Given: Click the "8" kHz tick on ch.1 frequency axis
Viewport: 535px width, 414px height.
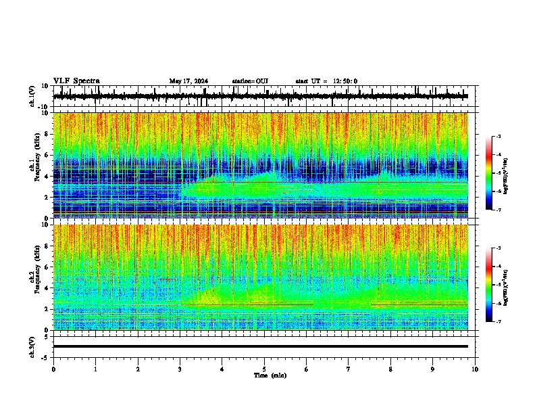Looking at the screenshot, I should (x=47, y=134).
